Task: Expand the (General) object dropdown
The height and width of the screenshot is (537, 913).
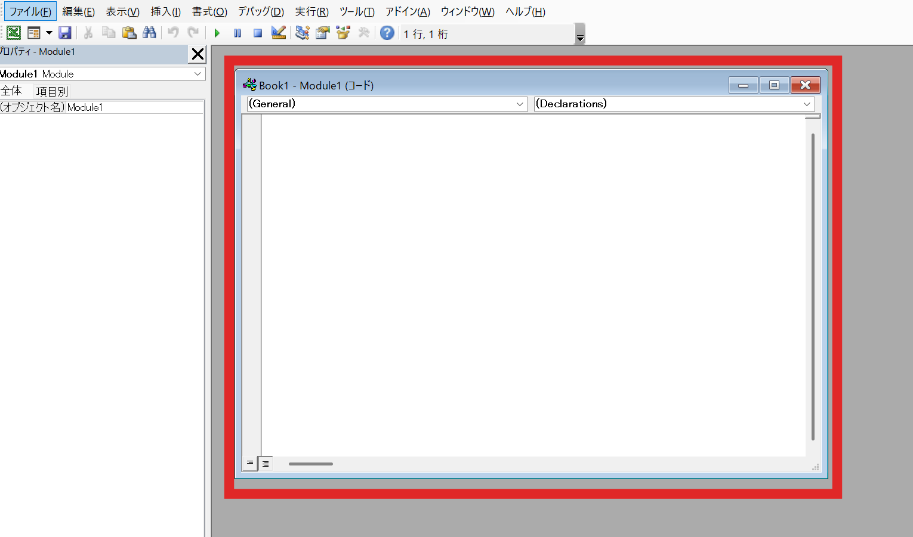Action: coord(519,104)
